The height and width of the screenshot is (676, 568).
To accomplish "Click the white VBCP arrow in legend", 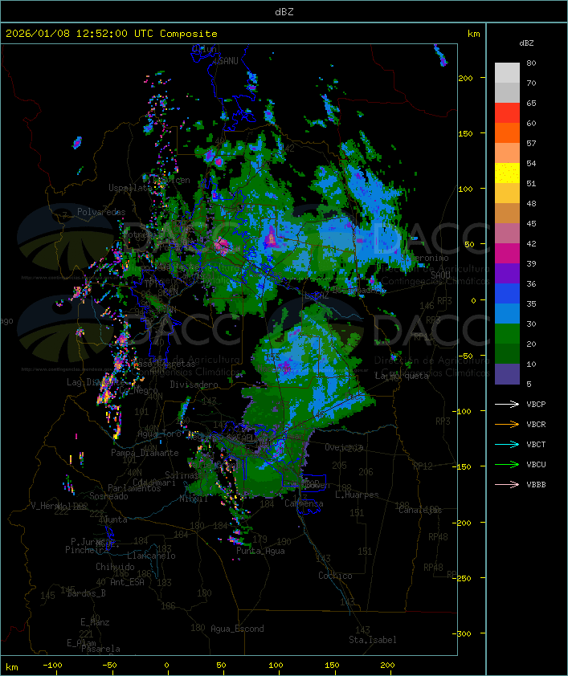I will click(x=507, y=404).
